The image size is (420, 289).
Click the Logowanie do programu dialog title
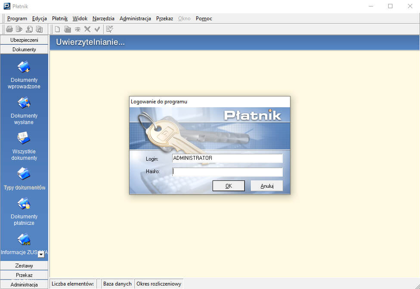[x=159, y=102]
